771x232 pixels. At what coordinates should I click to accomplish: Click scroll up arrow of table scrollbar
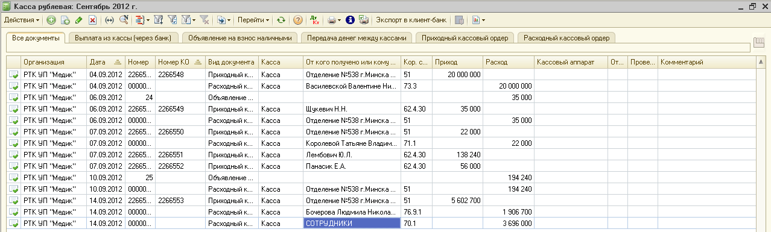point(761,62)
